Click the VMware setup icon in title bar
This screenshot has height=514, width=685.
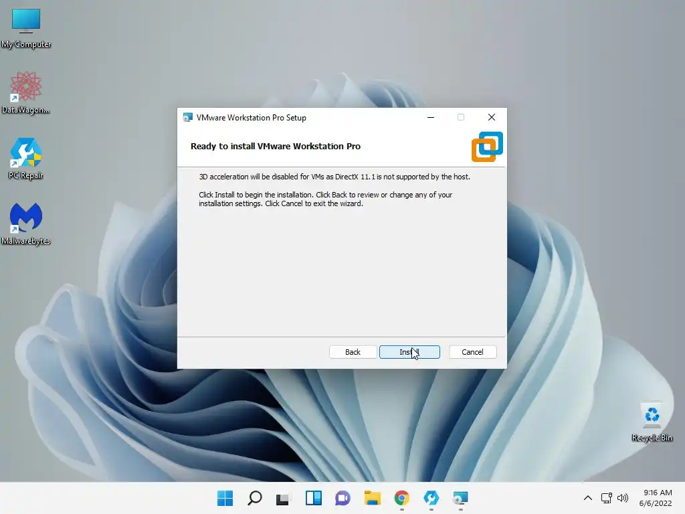click(x=188, y=118)
